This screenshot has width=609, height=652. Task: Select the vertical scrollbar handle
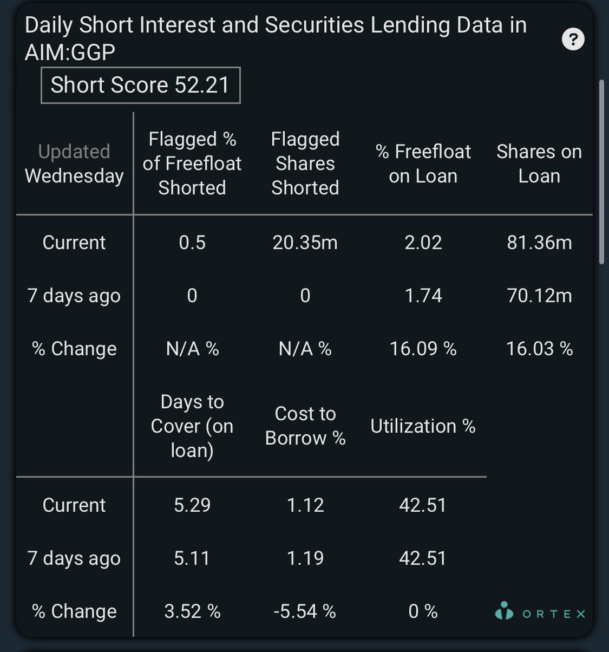click(x=601, y=172)
